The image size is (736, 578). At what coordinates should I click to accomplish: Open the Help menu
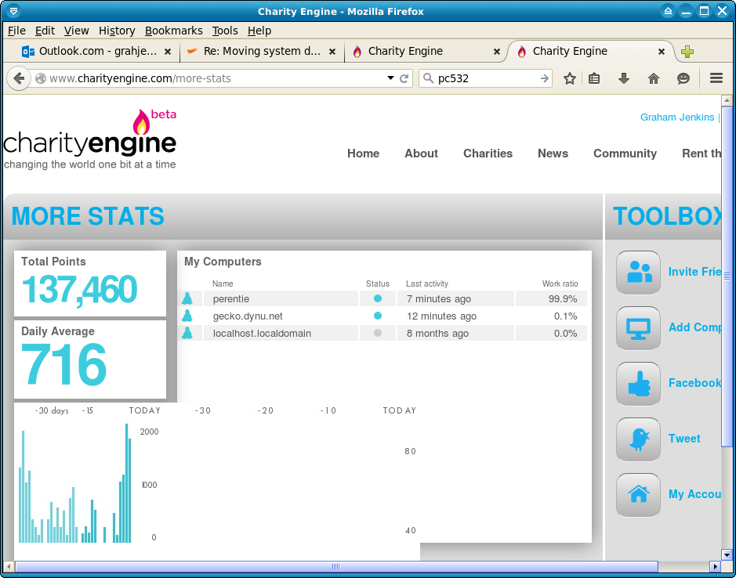tap(259, 31)
